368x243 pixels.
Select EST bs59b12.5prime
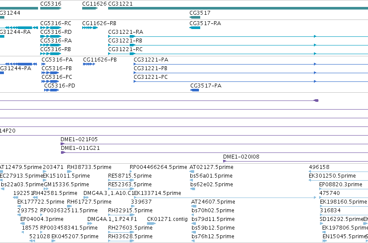click(x=213, y=228)
